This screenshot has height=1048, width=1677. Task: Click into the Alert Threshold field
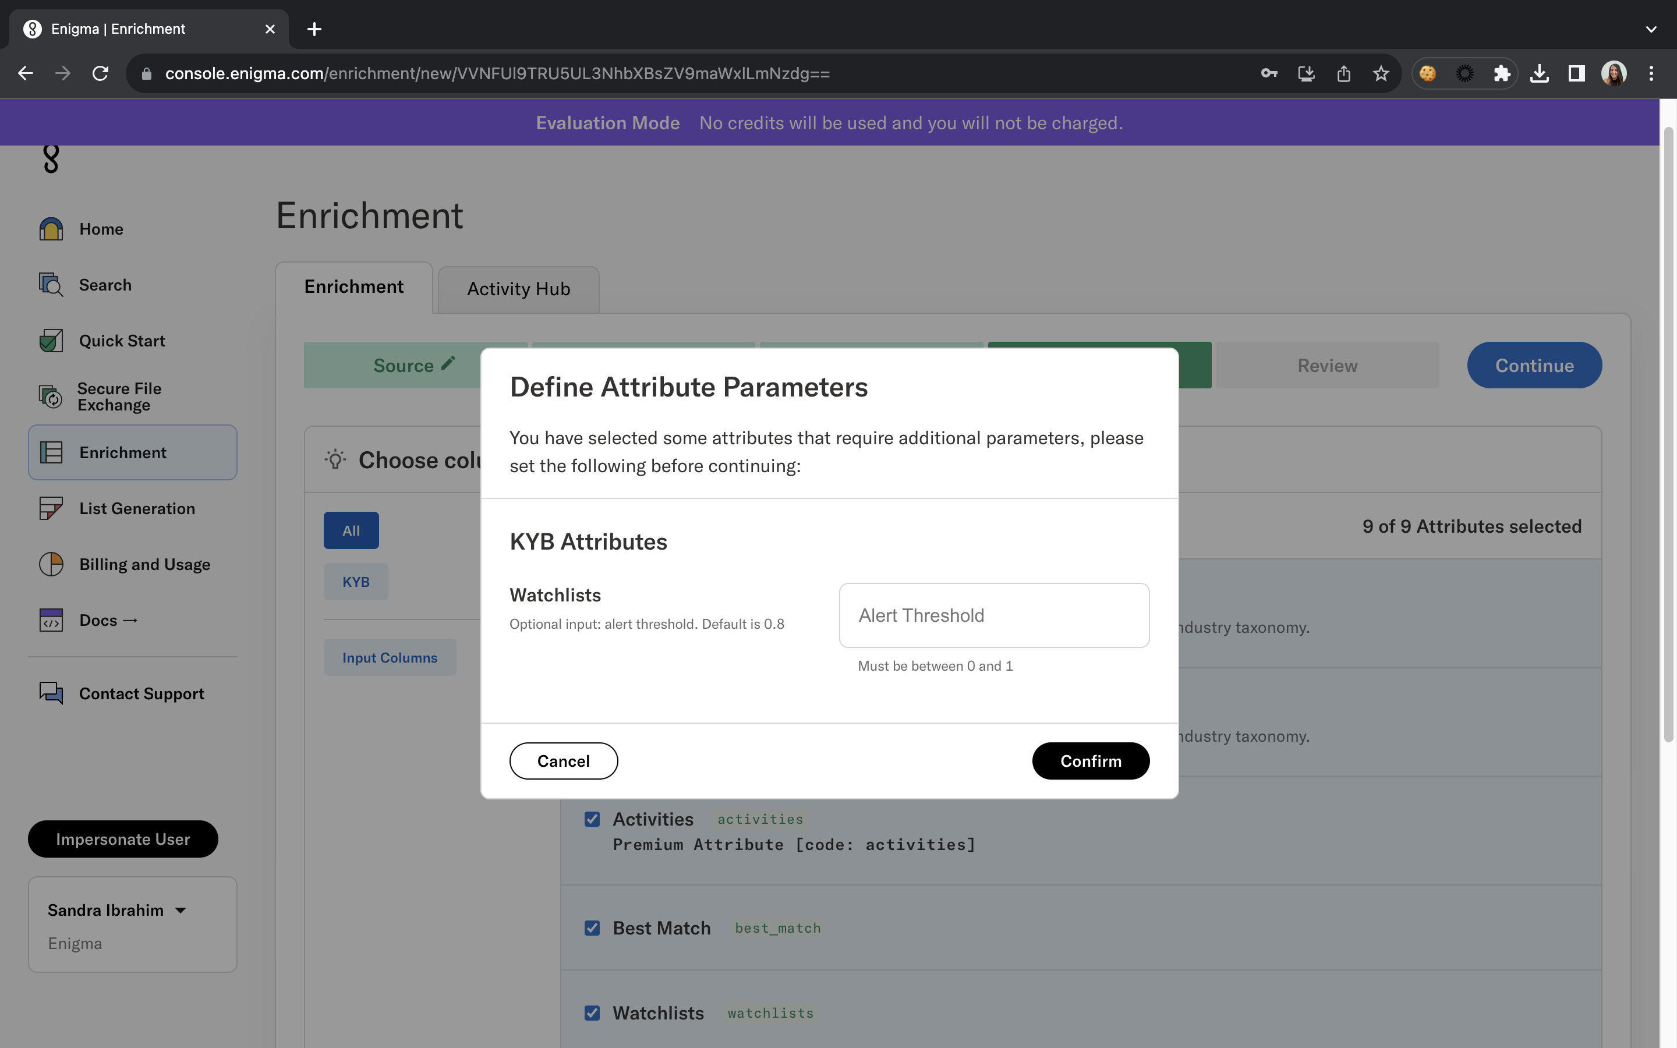click(x=994, y=615)
